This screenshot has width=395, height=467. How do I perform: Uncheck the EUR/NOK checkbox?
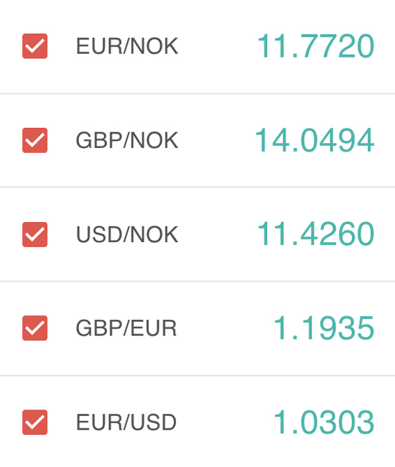click(34, 46)
